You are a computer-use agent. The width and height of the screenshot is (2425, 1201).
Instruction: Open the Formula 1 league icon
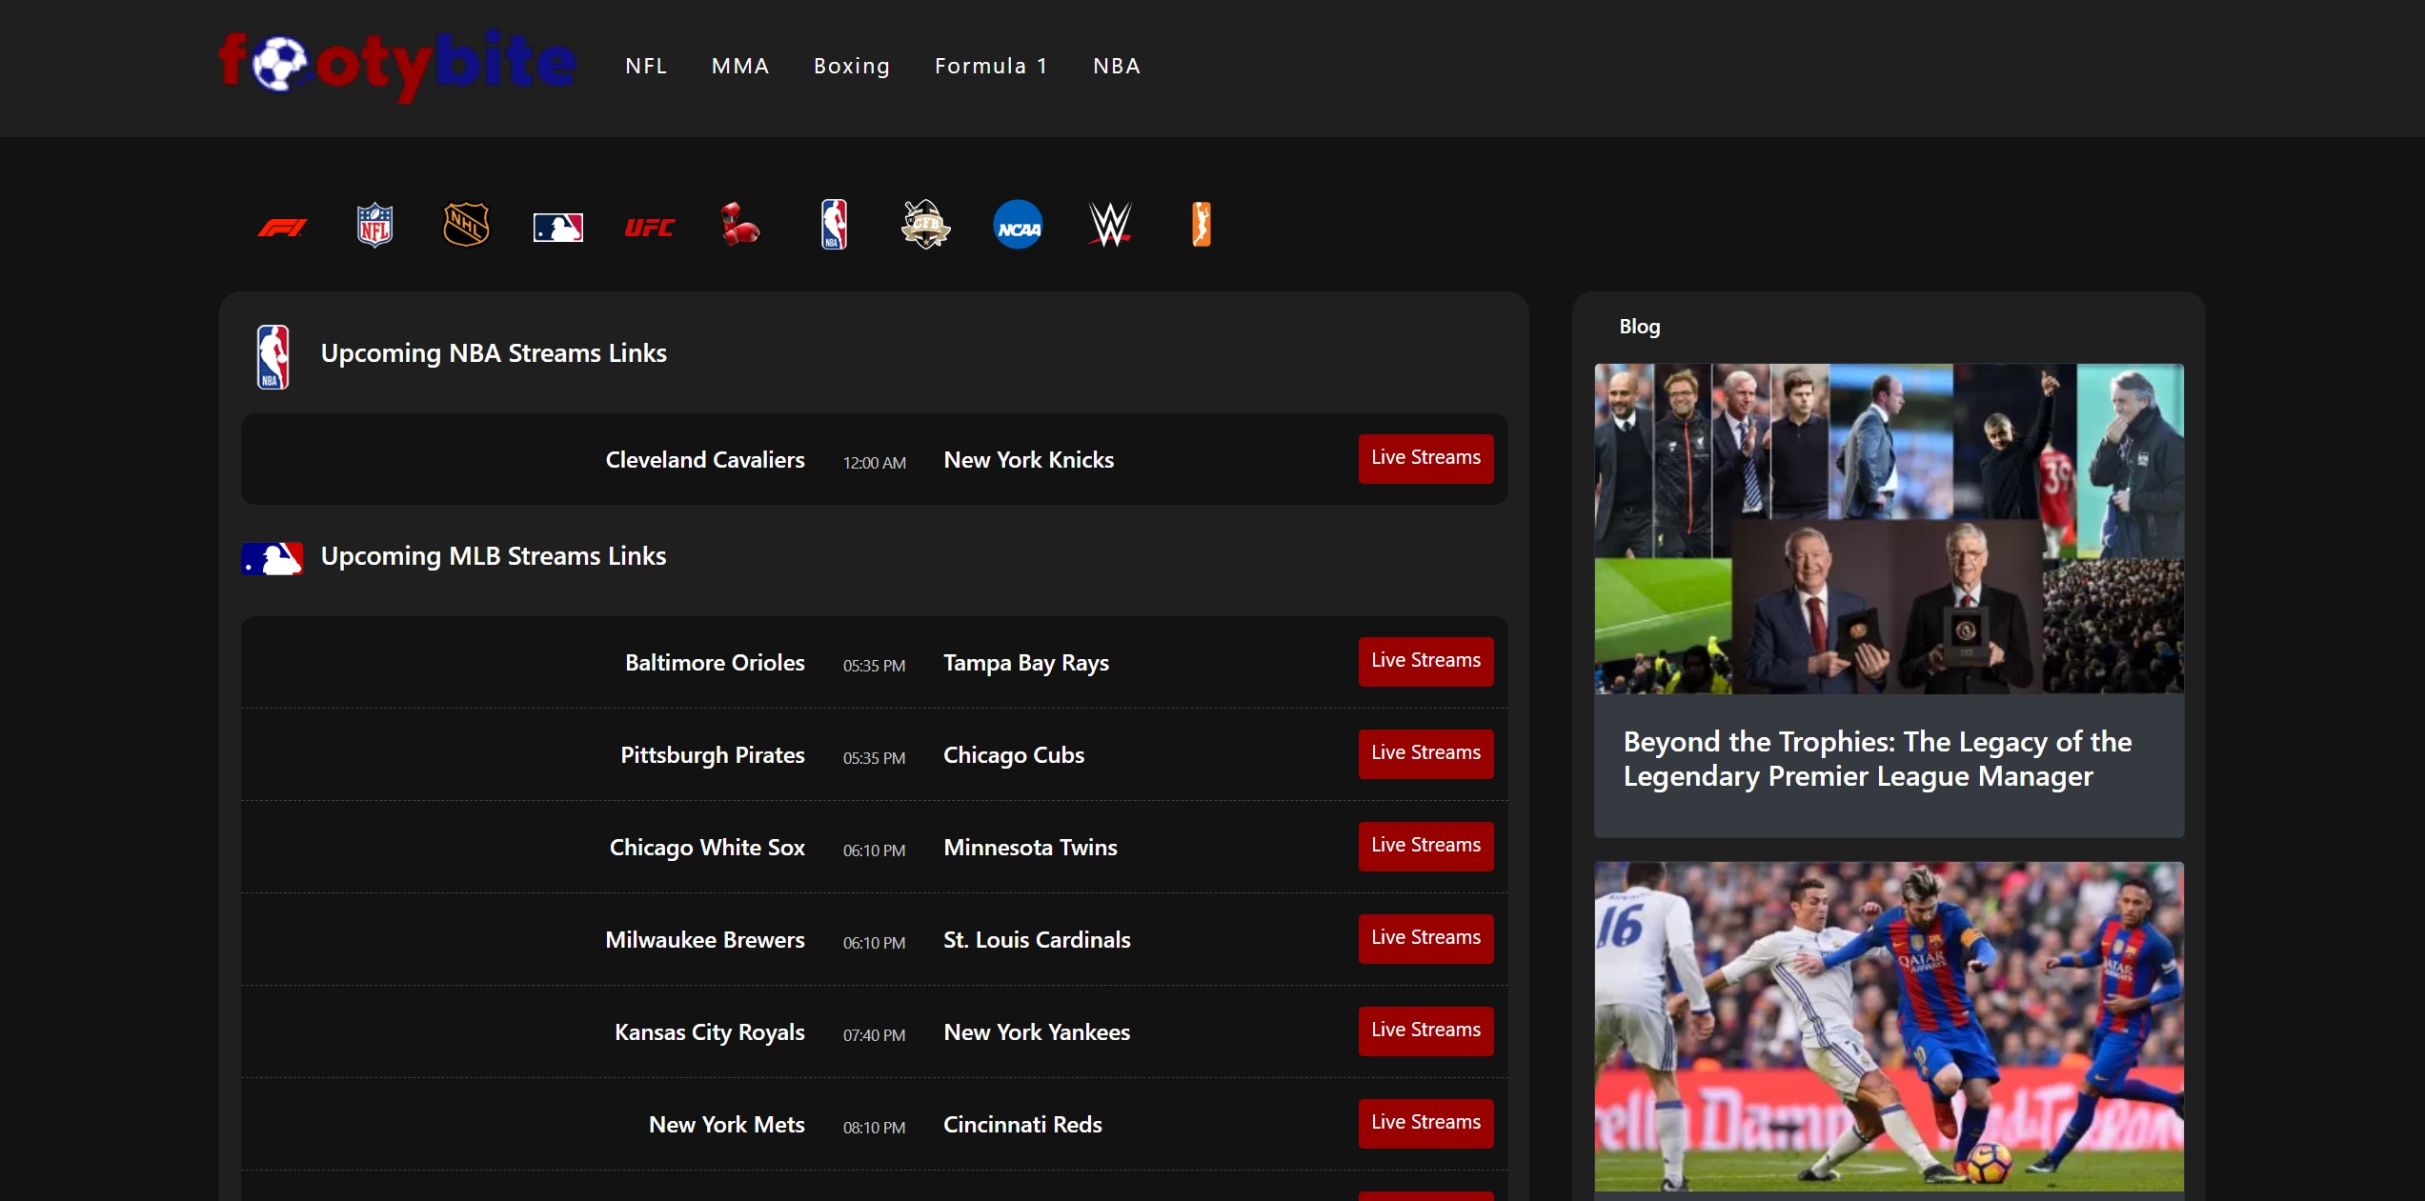pyautogui.click(x=283, y=227)
